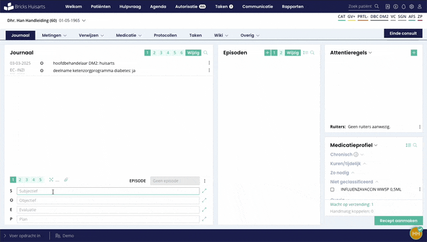Screen dimensions: 427x242
Task: Open the Overig dropdown
Action: [x=250, y=35]
